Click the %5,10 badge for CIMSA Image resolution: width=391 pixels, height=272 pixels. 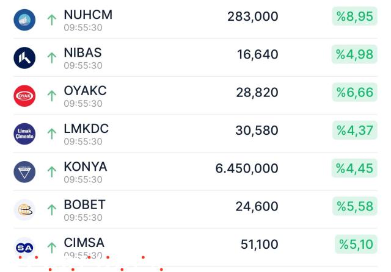coord(356,244)
